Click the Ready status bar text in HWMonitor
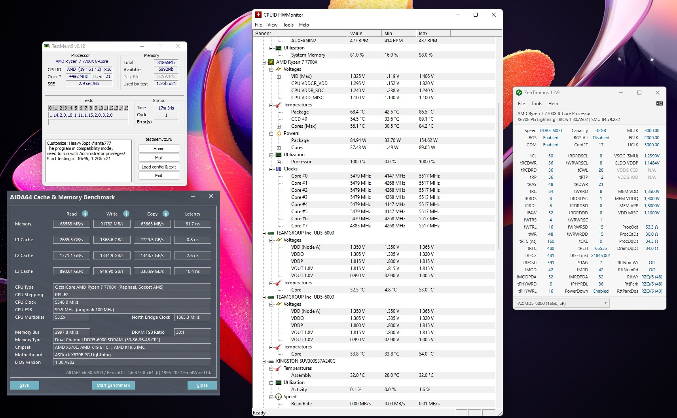This screenshot has width=677, height=418. 259,413
